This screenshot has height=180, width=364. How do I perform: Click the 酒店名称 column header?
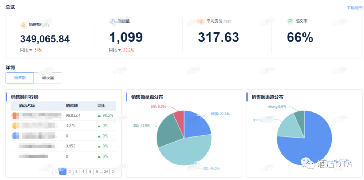pos(27,106)
